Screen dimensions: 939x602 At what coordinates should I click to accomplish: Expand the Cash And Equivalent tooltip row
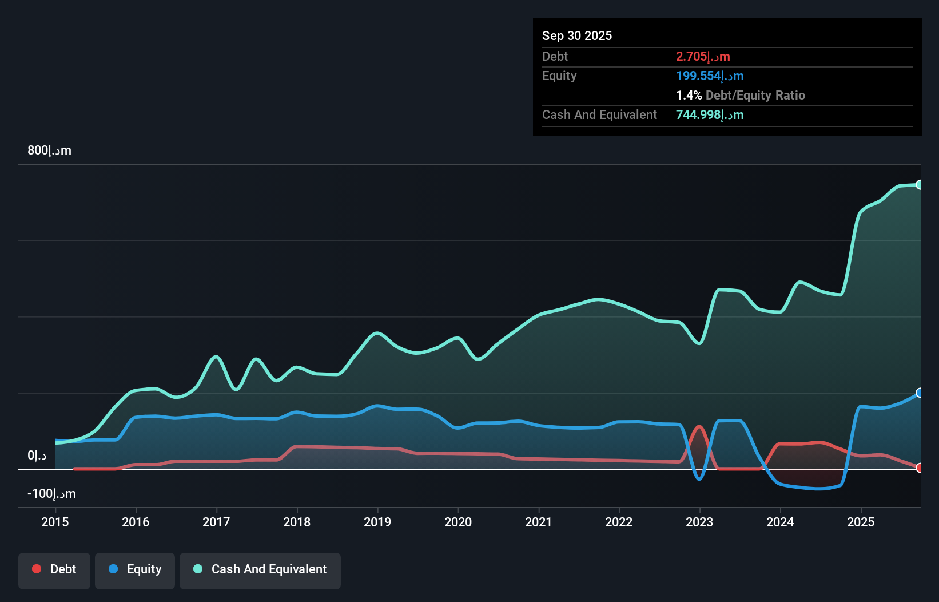599,114
